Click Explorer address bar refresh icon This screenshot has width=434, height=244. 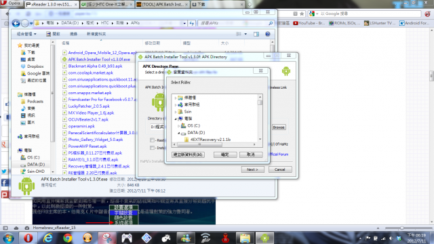tap(191, 23)
